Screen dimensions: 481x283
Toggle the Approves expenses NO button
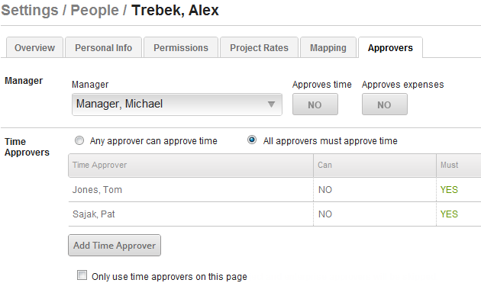click(x=385, y=105)
